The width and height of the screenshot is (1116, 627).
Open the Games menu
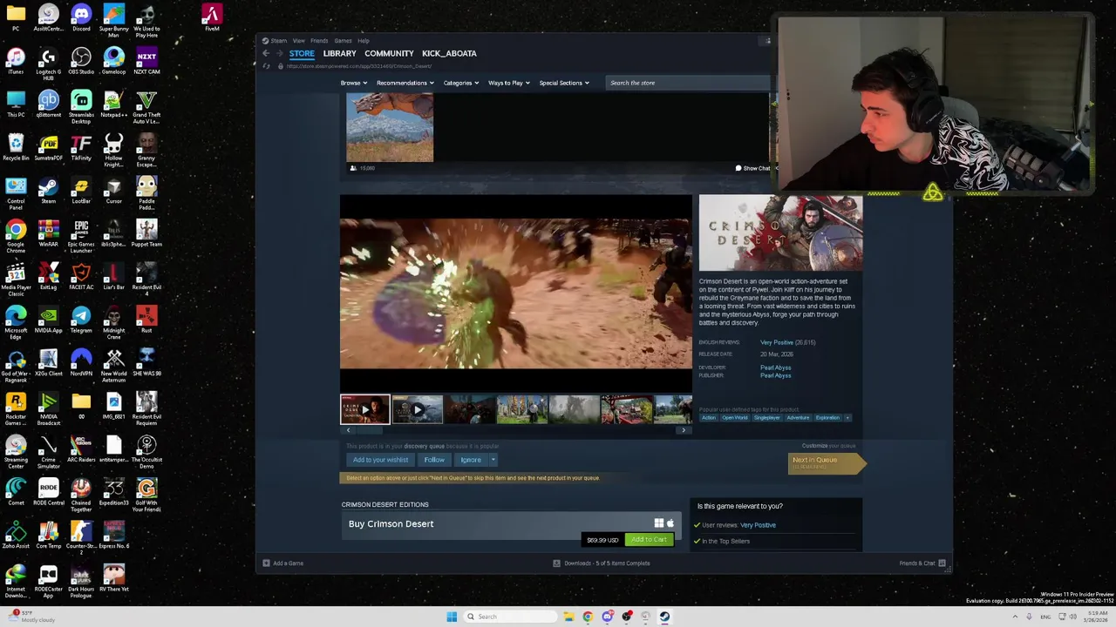pos(343,41)
